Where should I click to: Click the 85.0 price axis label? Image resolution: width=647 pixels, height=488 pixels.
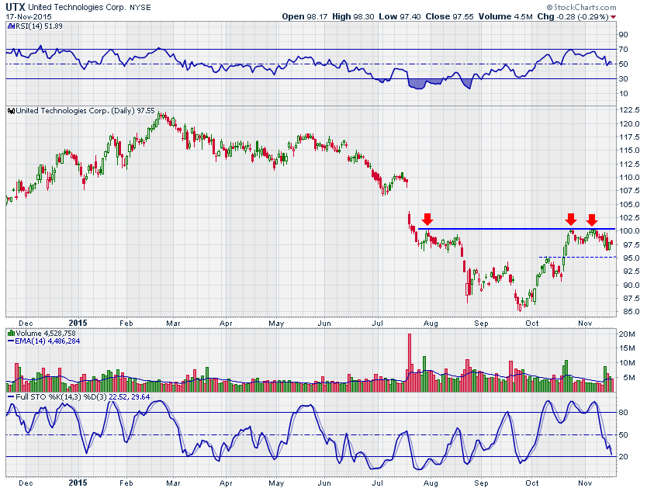tap(631, 312)
